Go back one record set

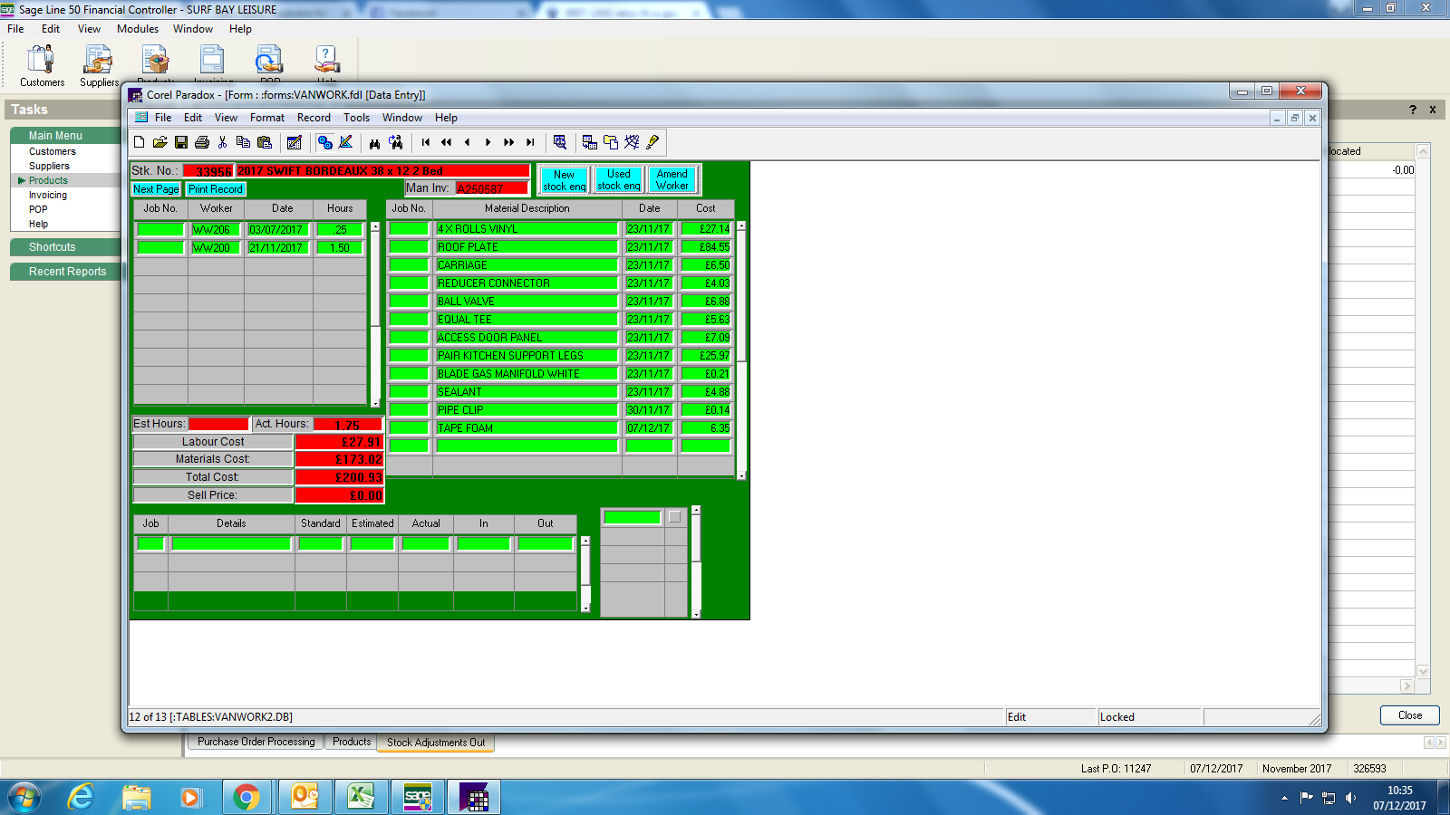tap(447, 142)
